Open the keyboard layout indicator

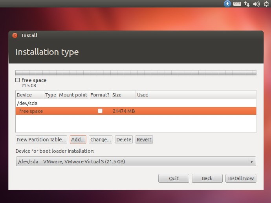(x=237, y=4)
